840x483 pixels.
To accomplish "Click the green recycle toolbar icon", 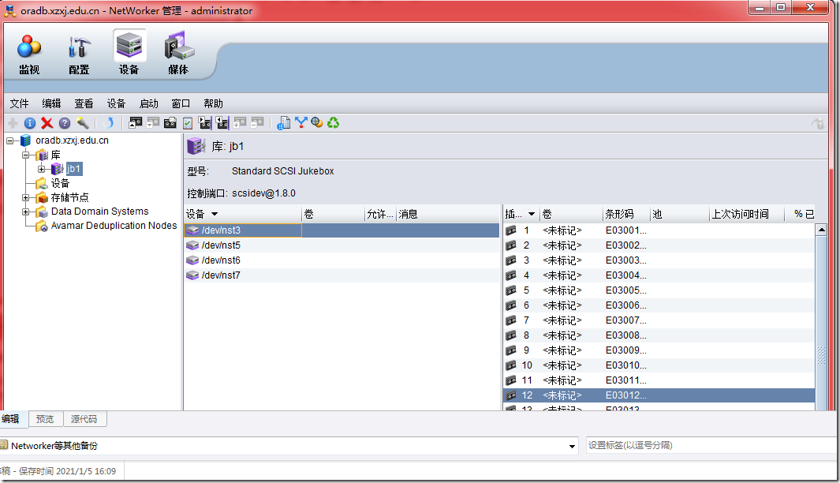I will tap(333, 123).
